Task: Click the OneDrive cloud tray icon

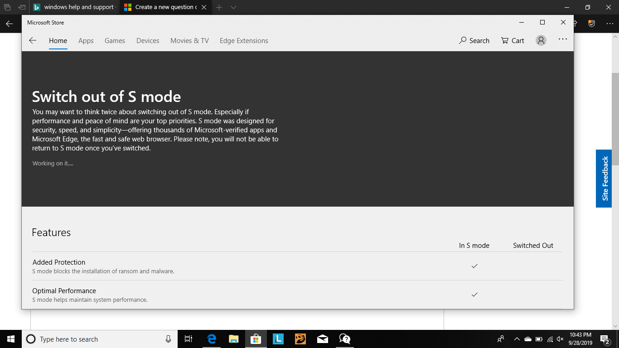Action: point(528,339)
